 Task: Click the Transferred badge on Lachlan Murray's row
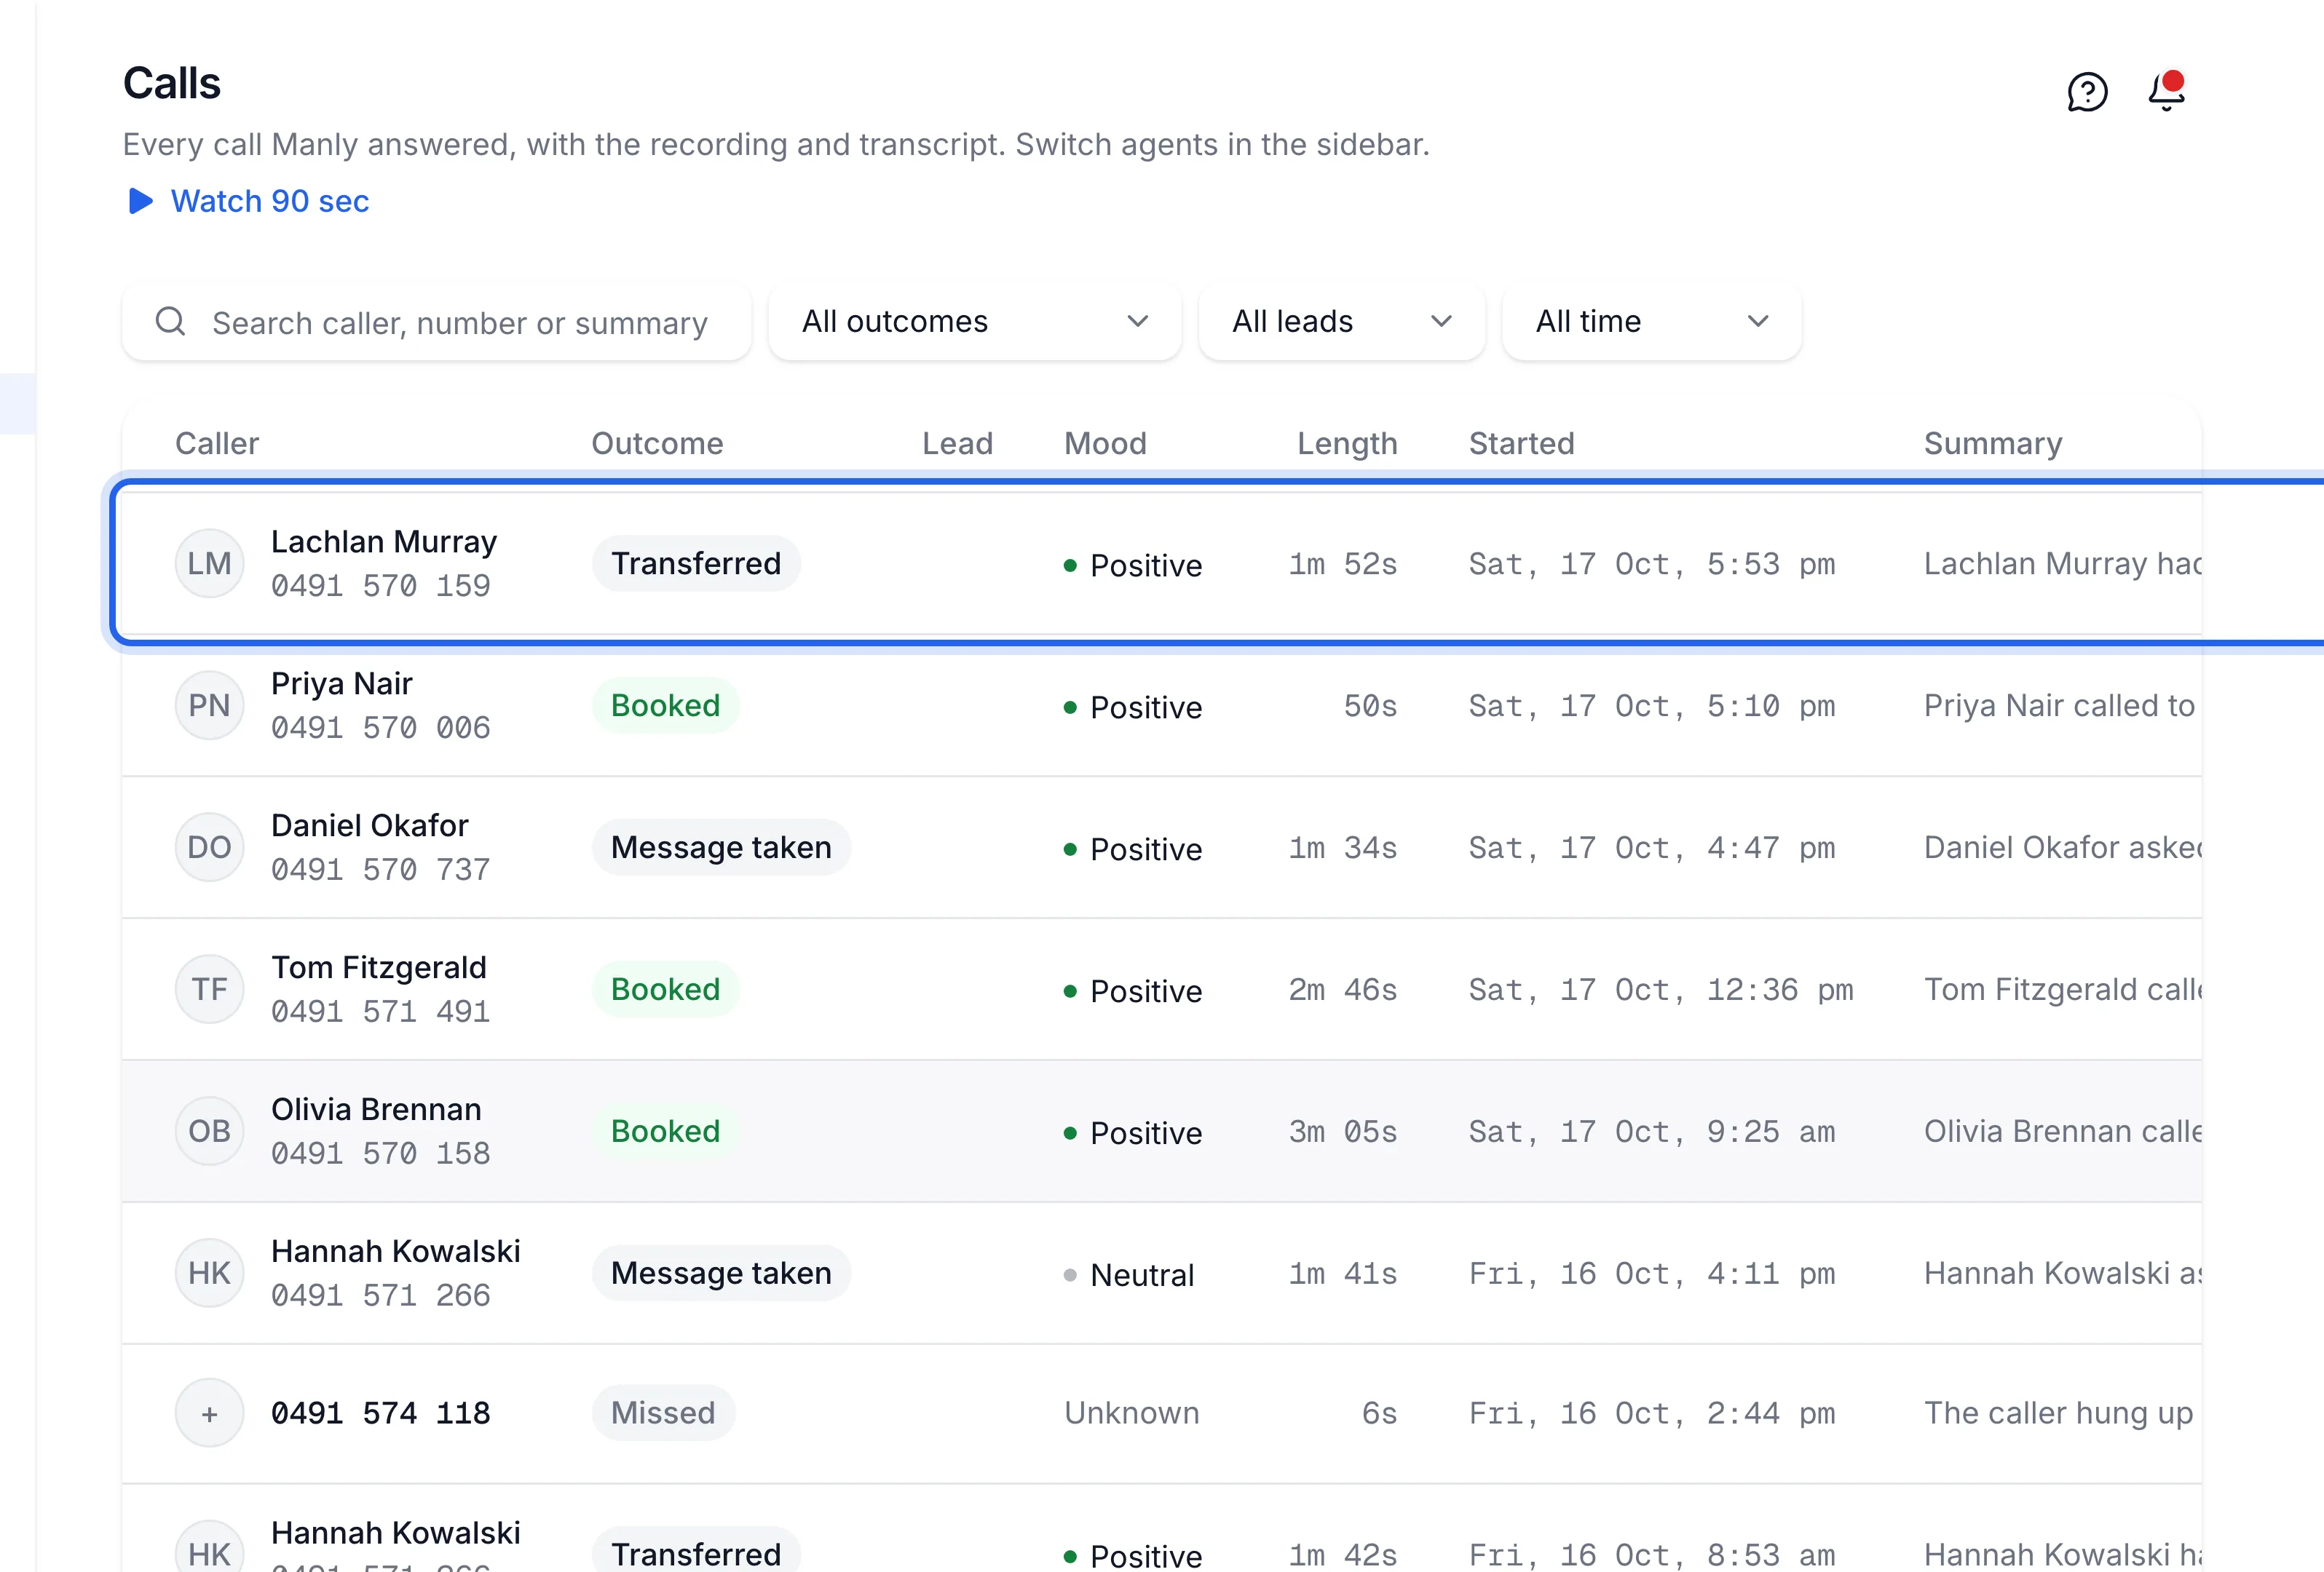coord(696,563)
